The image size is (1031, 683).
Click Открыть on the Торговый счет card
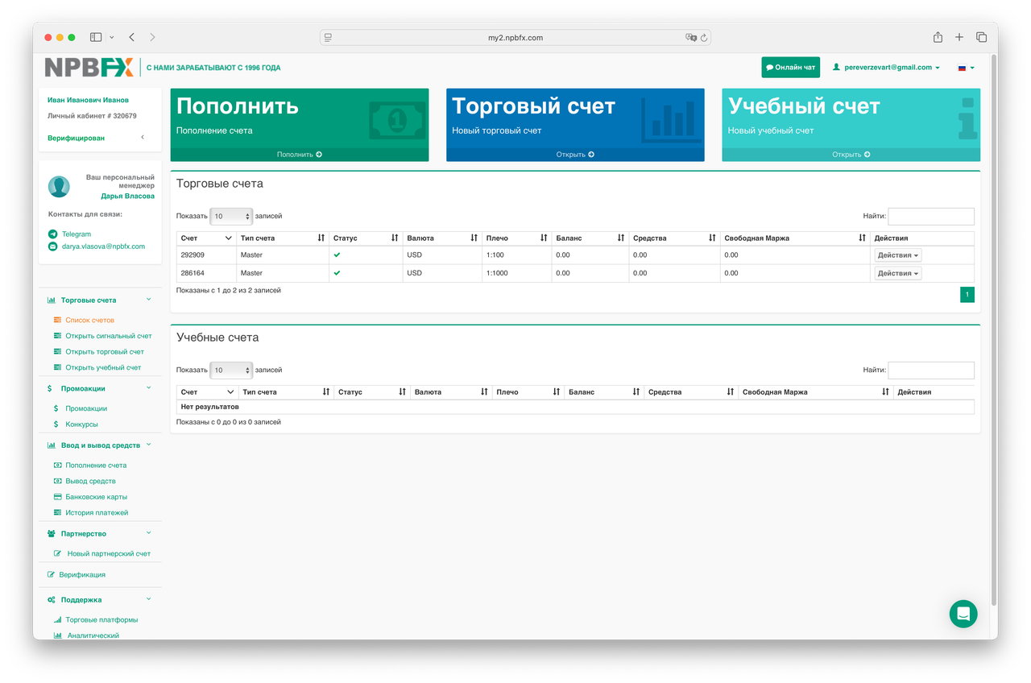tap(575, 155)
